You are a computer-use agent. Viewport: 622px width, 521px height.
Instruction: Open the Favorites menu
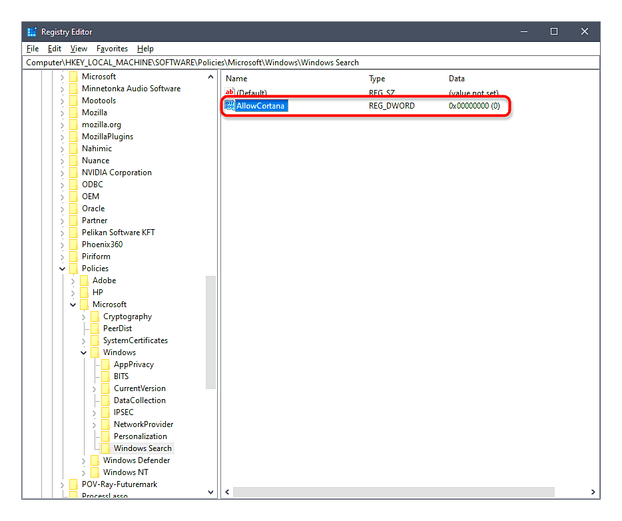(112, 49)
